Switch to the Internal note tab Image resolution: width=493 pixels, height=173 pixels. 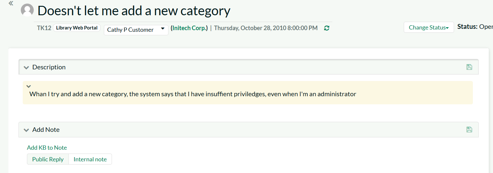click(90, 159)
